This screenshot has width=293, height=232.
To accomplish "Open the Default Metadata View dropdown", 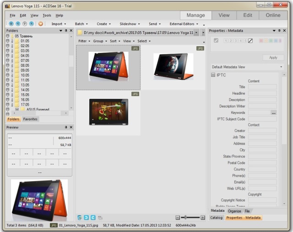I will pyautogui.click(x=247, y=67).
